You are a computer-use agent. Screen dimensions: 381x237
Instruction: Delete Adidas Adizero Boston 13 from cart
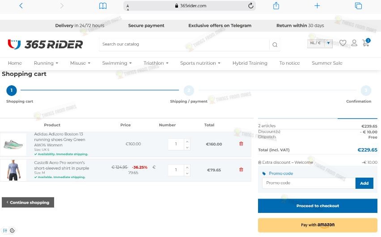pos(241,144)
